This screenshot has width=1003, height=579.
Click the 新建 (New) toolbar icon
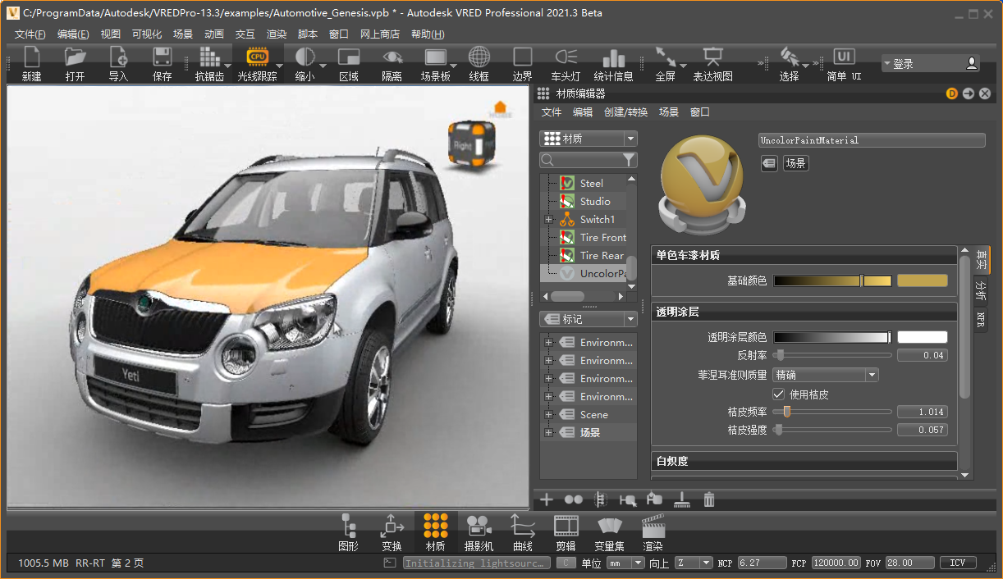coord(31,57)
